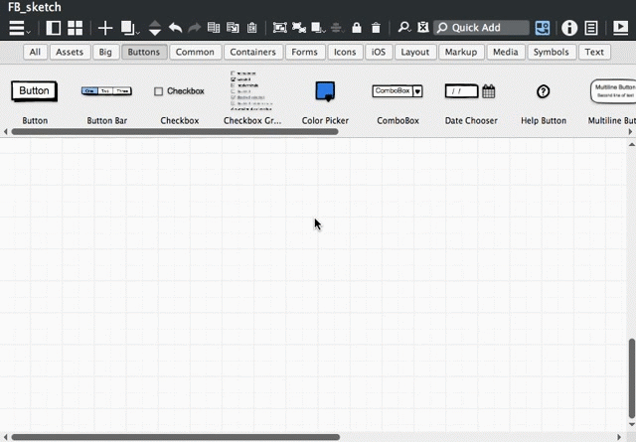Click the canvas scroll up arrow
Image resolution: width=636 pixels, height=442 pixels.
[632, 144]
